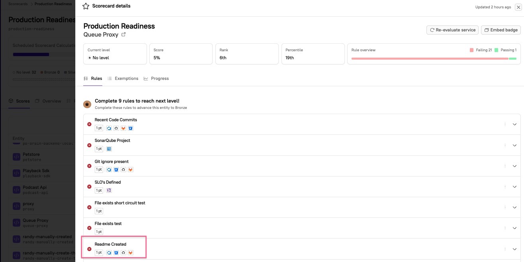The height and width of the screenshot is (262, 524).
Task: Click Re-evaluate service button
Action: pyautogui.click(x=452, y=30)
